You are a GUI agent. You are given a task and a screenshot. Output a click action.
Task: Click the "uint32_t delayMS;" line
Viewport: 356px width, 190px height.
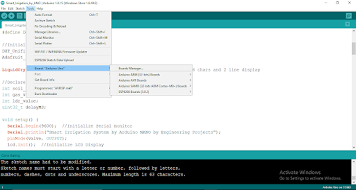pos(24,107)
